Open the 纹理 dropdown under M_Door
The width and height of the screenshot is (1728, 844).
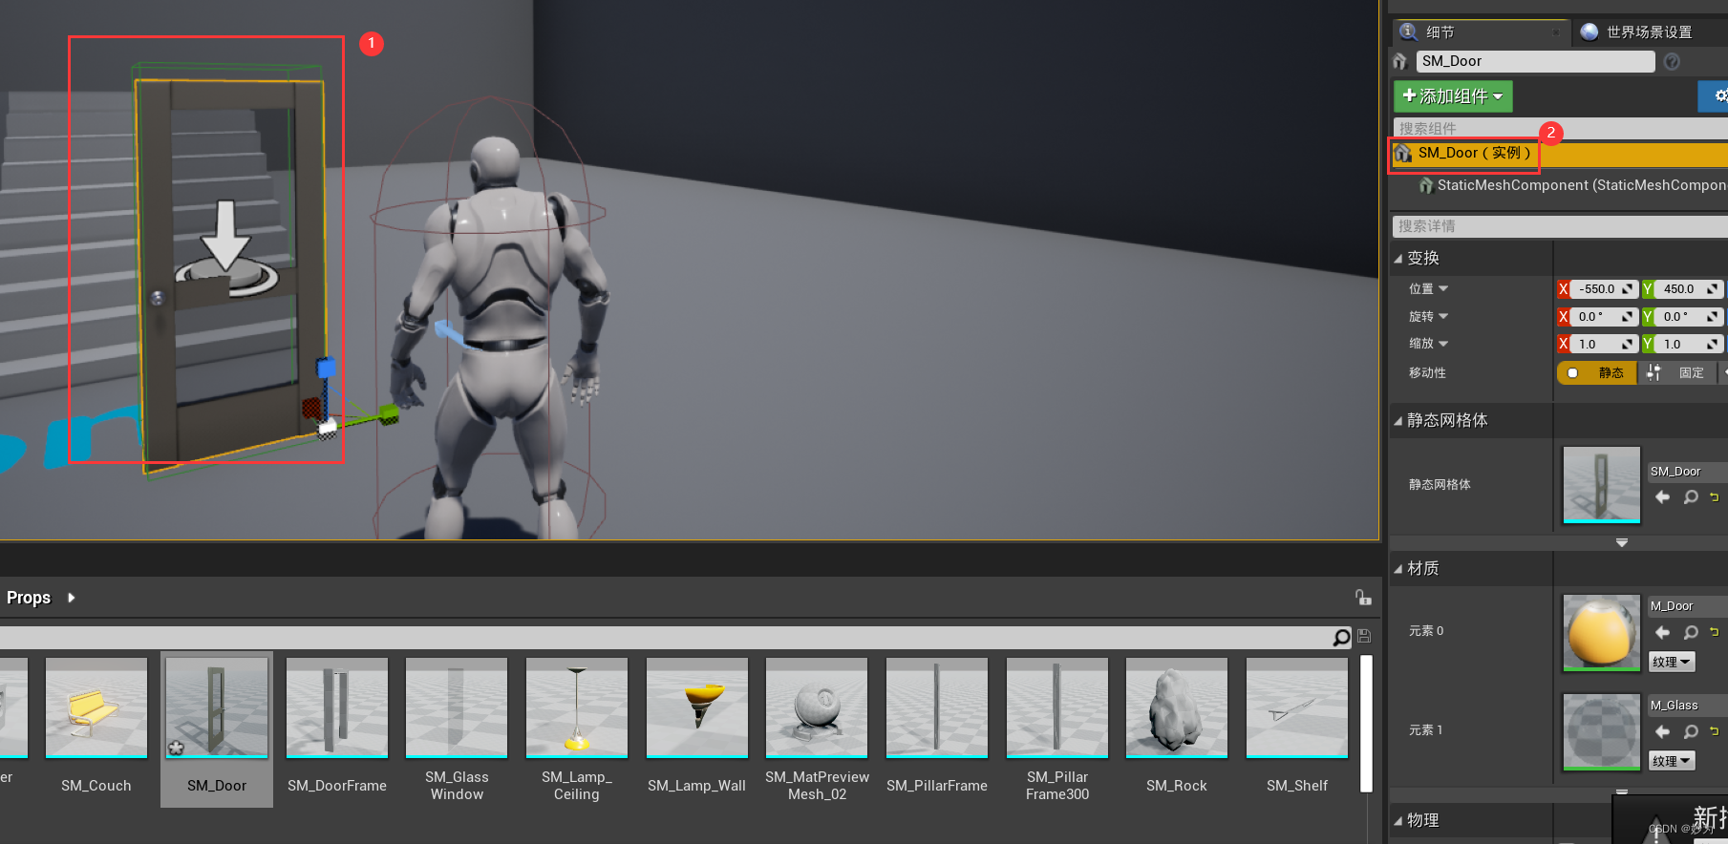pos(1672,662)
